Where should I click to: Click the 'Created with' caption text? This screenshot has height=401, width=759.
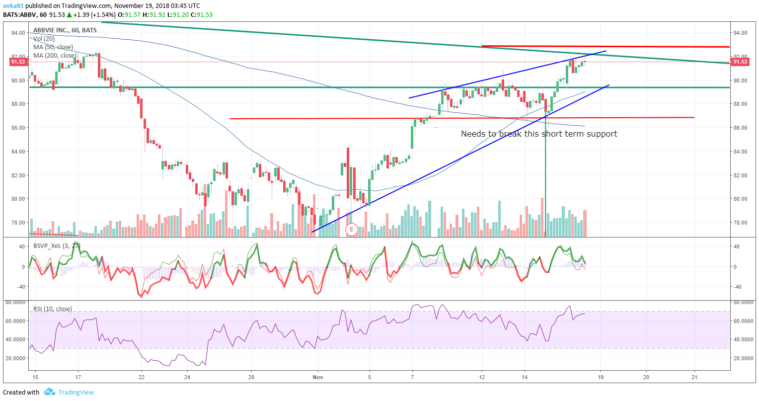tap(21, 393)
